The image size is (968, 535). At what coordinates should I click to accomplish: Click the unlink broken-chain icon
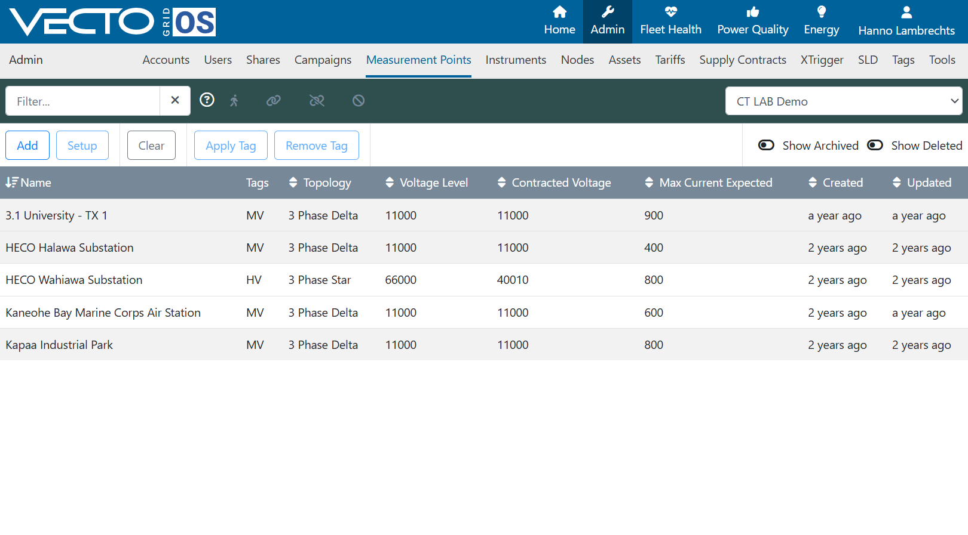click(317, 101)
